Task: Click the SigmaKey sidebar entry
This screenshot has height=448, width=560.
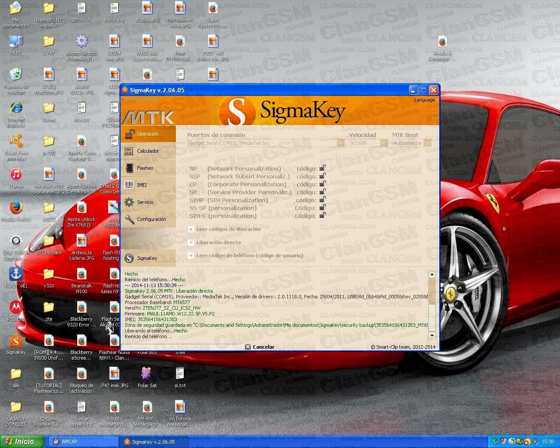Action: pyautogui.click(x=148, y=258)
